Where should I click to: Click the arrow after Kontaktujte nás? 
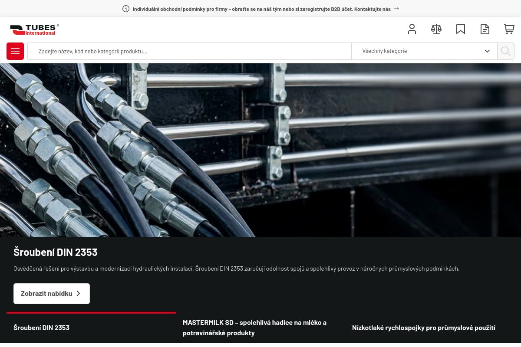coord(396,9)
